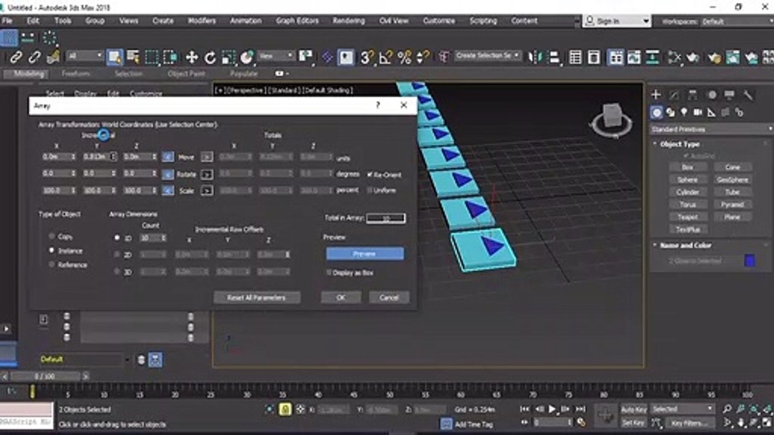The width and height of the screenshot is (774, 435).
Task: Toggle the 3D Snaps icon
Action: pyautogui.click(x=366, y=57)
